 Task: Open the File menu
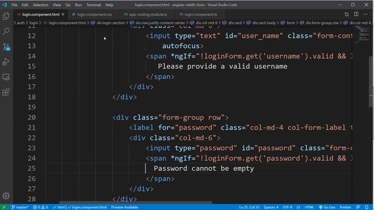coord(14,5)
